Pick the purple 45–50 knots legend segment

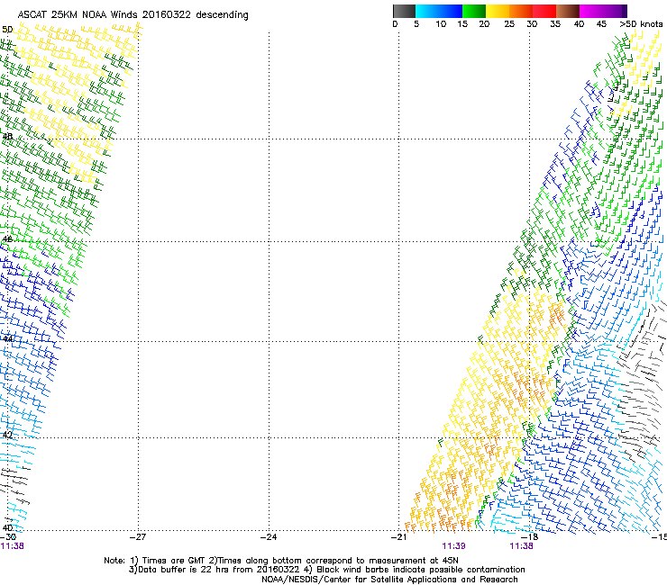(x=615, y=11)
